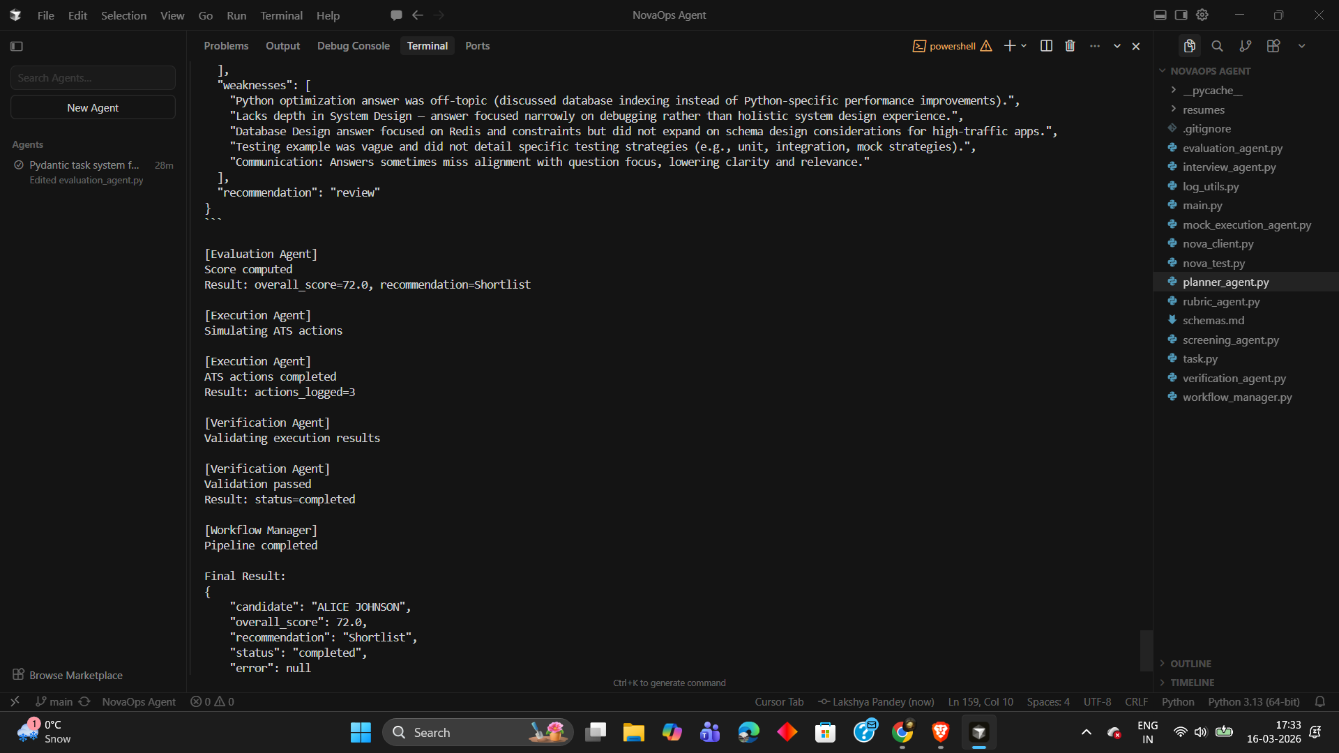
Task: Open the settings gear in the title bar
Action: click(x=1202, y=15)
